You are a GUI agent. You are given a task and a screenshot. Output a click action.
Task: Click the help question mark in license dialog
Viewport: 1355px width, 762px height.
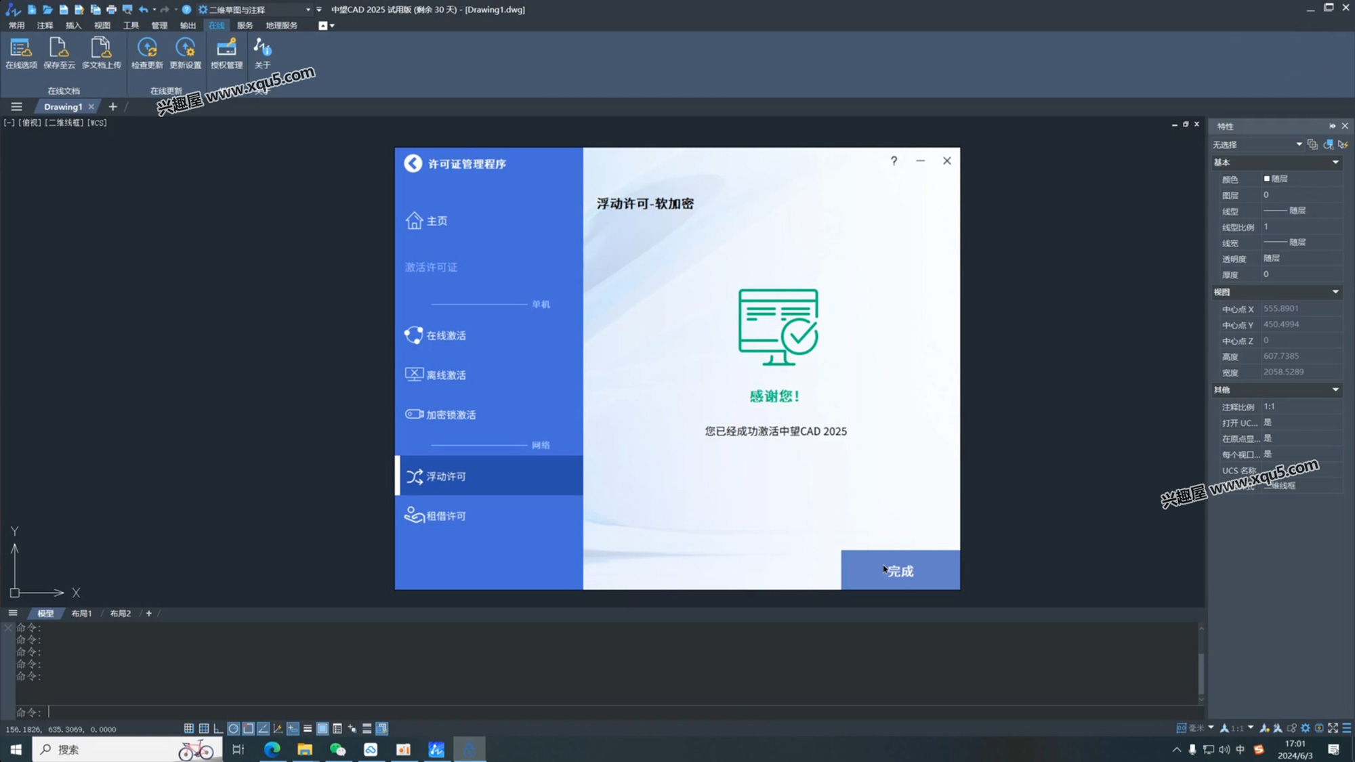894,161
